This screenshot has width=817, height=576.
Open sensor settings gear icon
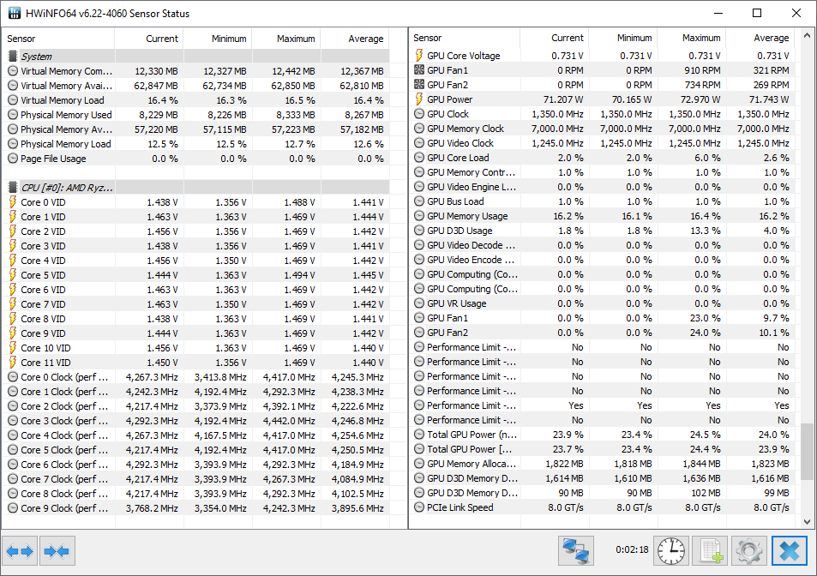(749, 551)
